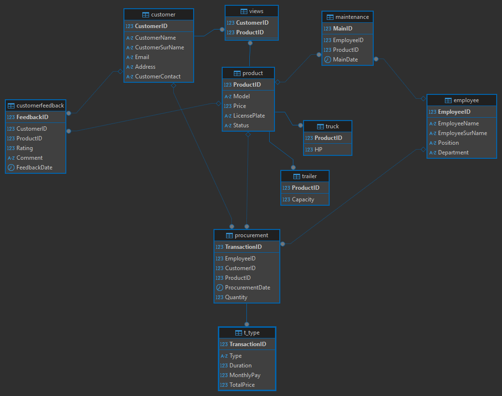The width and height of the screenshot is (502, 396).
Task: Select the customerfeedback table header
Action: pos(40,106)
